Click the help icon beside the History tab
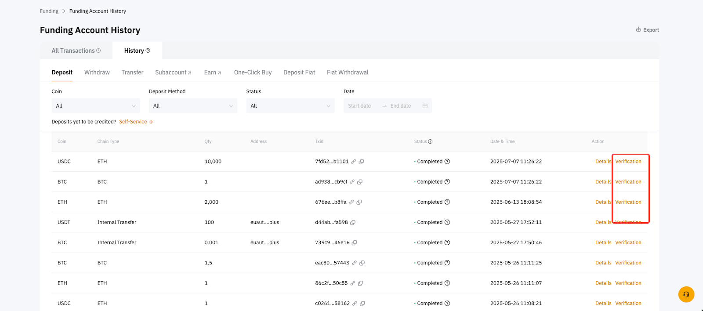Screen dimensions: 703x311 pos(148,51)
